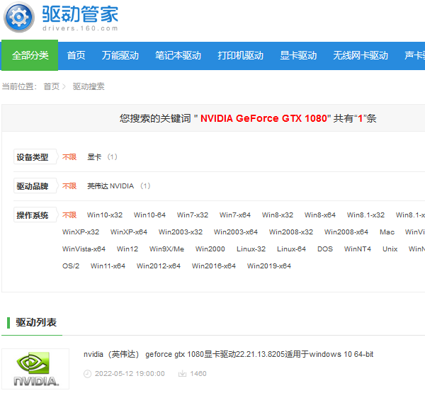Click the NVIDIA logo thumbnail

35,369
